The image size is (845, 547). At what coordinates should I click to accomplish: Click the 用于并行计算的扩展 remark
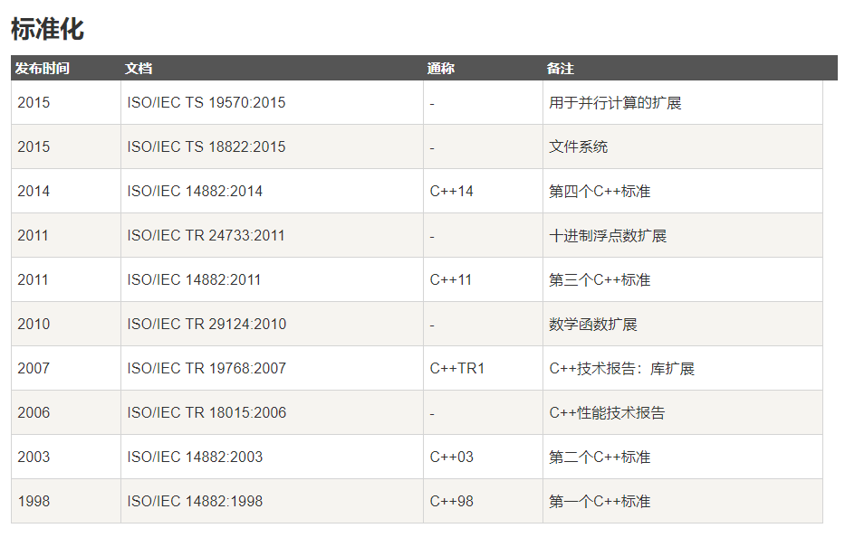(x=615, y=103)
